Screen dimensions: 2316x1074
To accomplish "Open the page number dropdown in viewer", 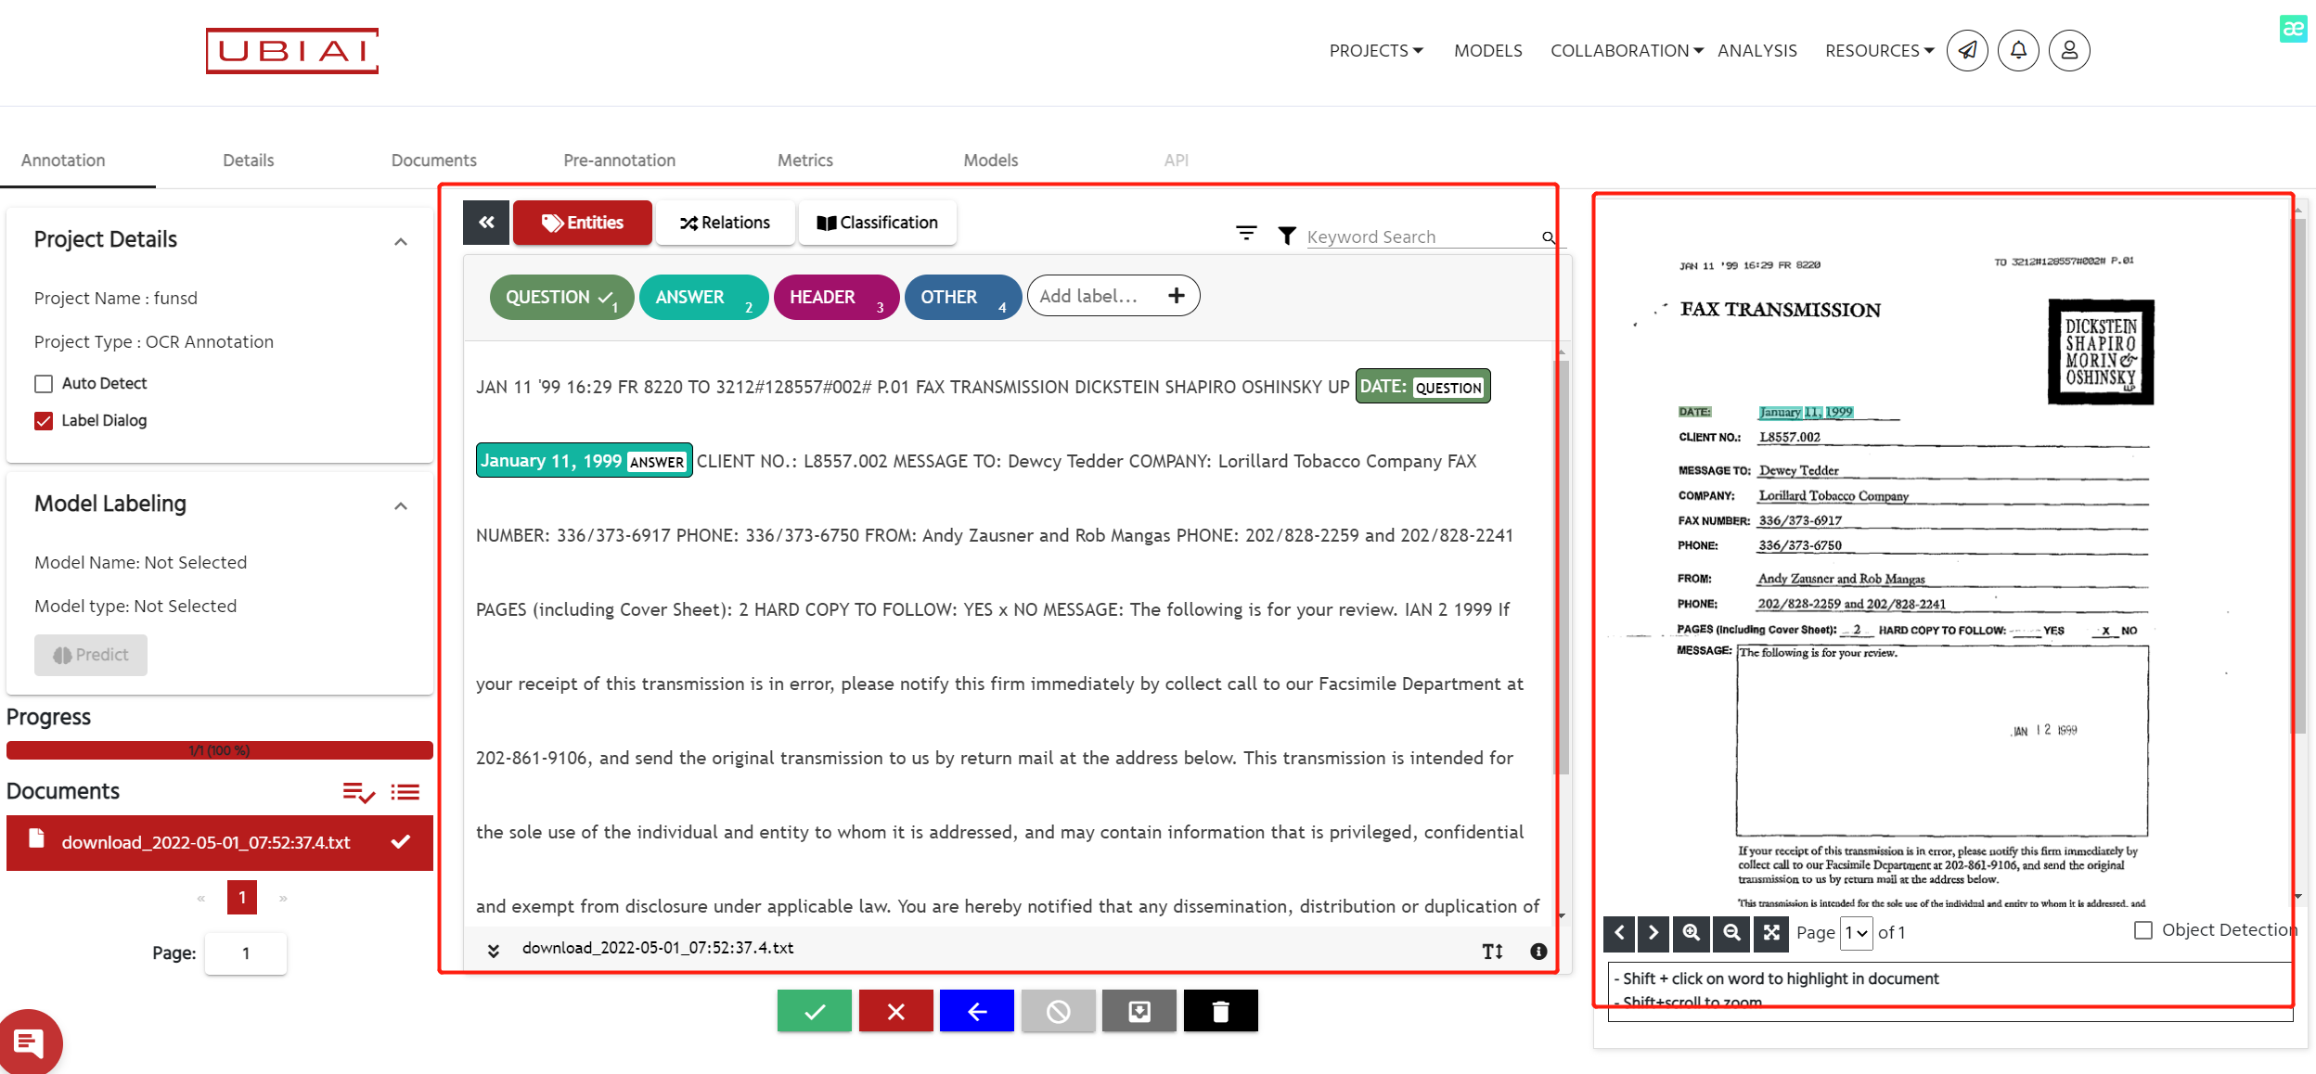I will [1856, 933].
